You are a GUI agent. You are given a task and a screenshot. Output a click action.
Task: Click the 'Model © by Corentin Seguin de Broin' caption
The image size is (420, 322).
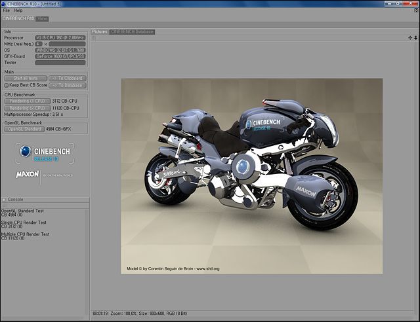pyautogui.click(x=173, y=269)
